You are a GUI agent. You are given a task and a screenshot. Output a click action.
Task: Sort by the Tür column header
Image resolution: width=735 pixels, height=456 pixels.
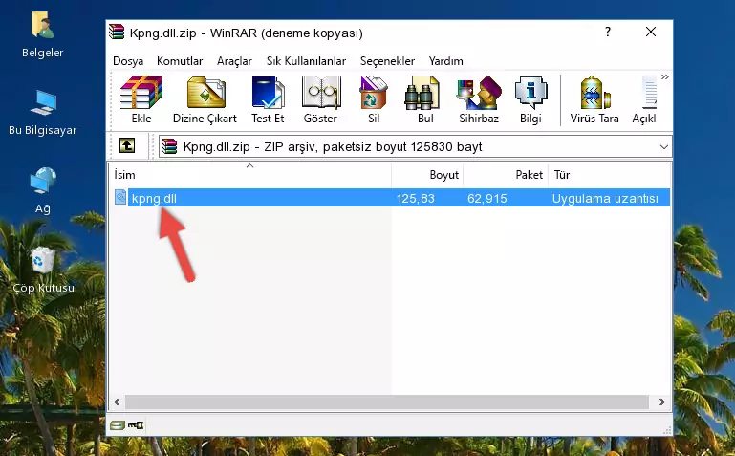point(610,175)
